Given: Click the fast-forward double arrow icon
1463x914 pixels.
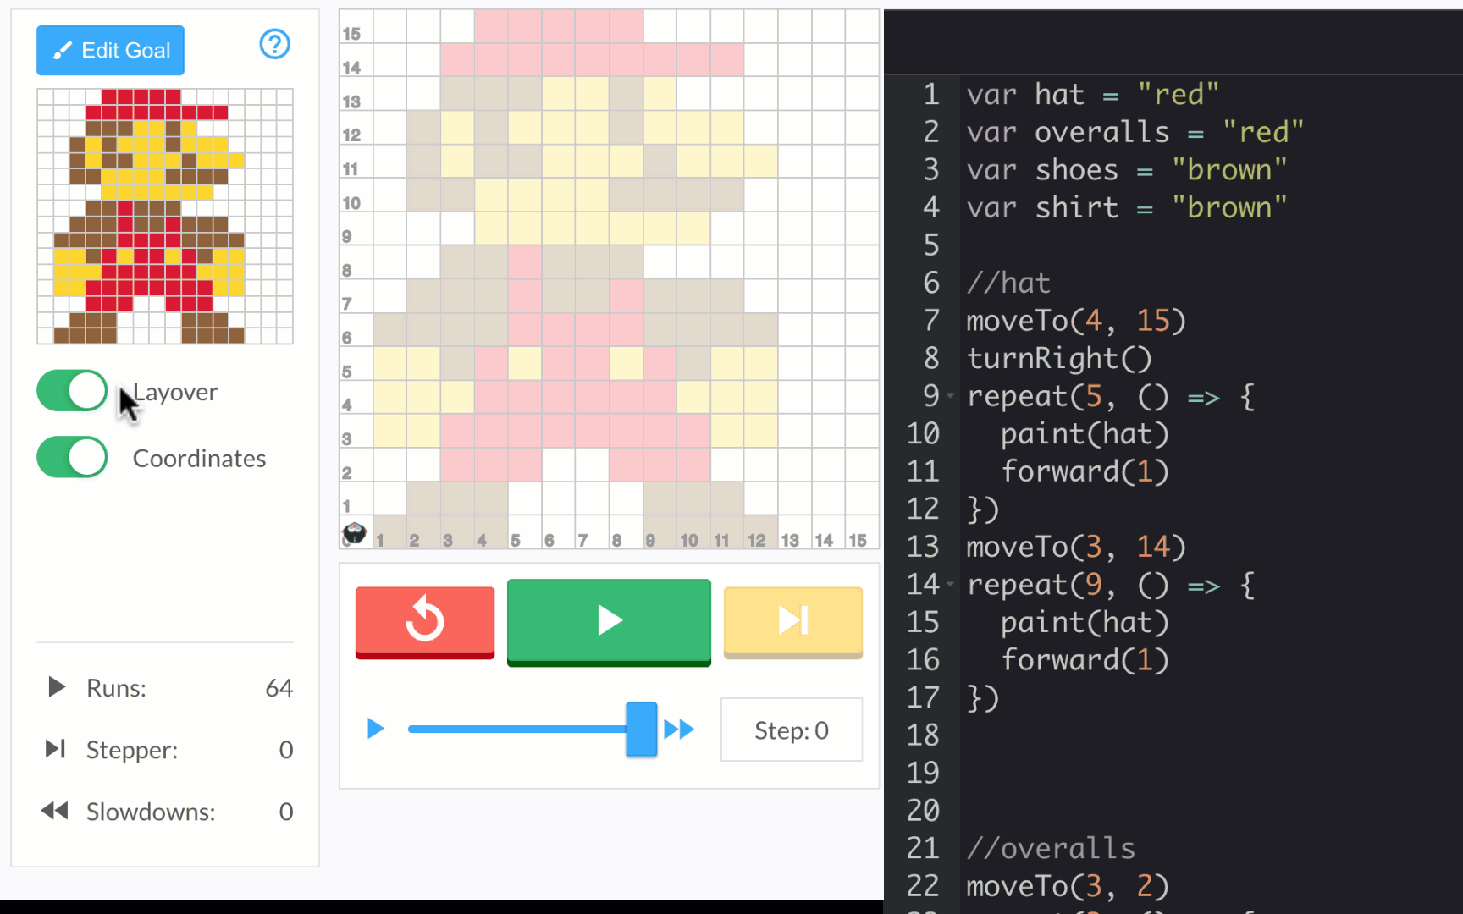Looking at the screenshot, I should 679,729.
